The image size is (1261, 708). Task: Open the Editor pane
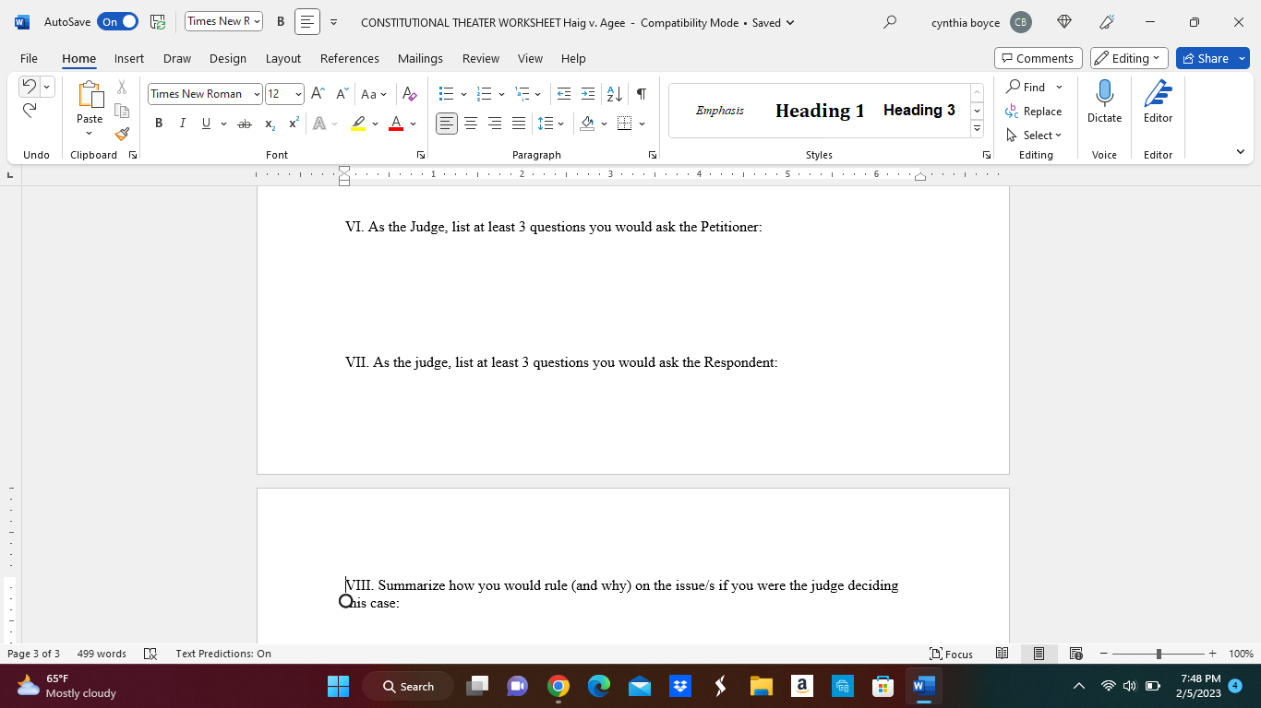pos(1158,101)
